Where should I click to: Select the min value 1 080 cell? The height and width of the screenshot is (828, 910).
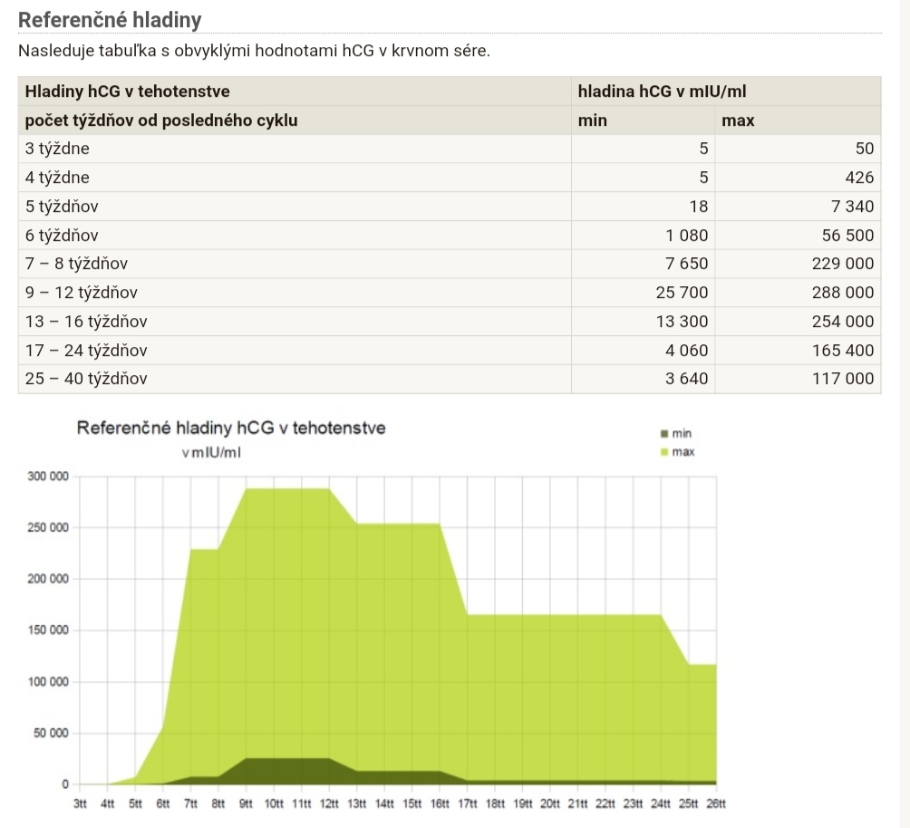[686, 236]
